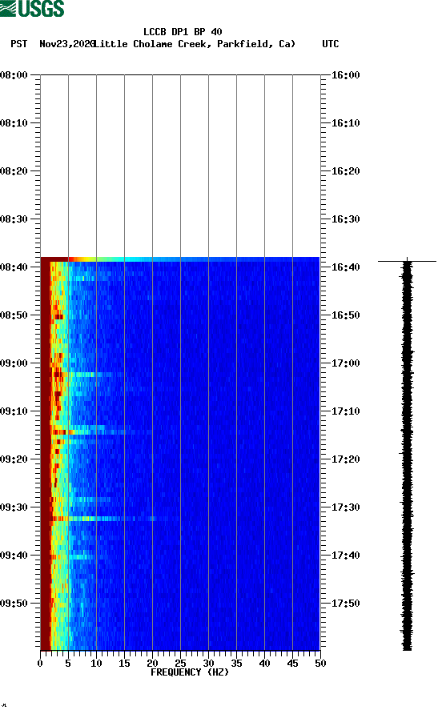Click the '08:50' PST time label

coord(14,315)
